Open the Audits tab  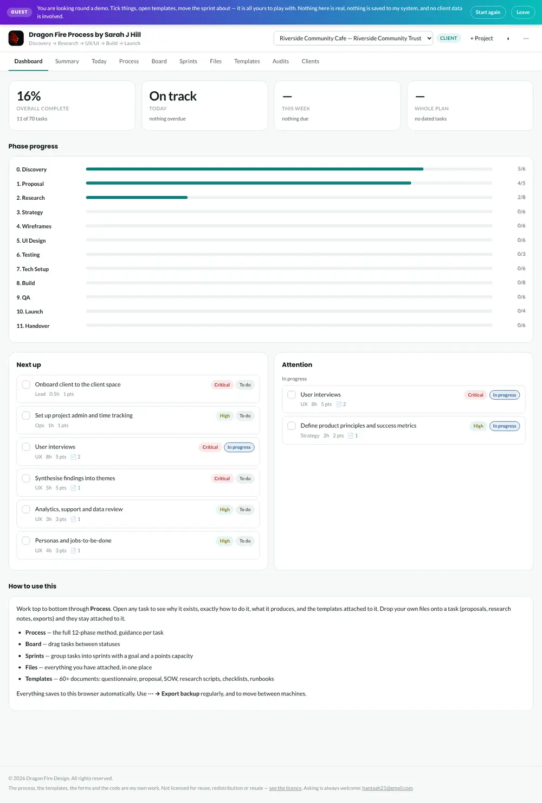pos(281,61)
